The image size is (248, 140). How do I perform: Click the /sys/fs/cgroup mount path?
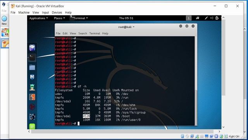coord(133,112)
